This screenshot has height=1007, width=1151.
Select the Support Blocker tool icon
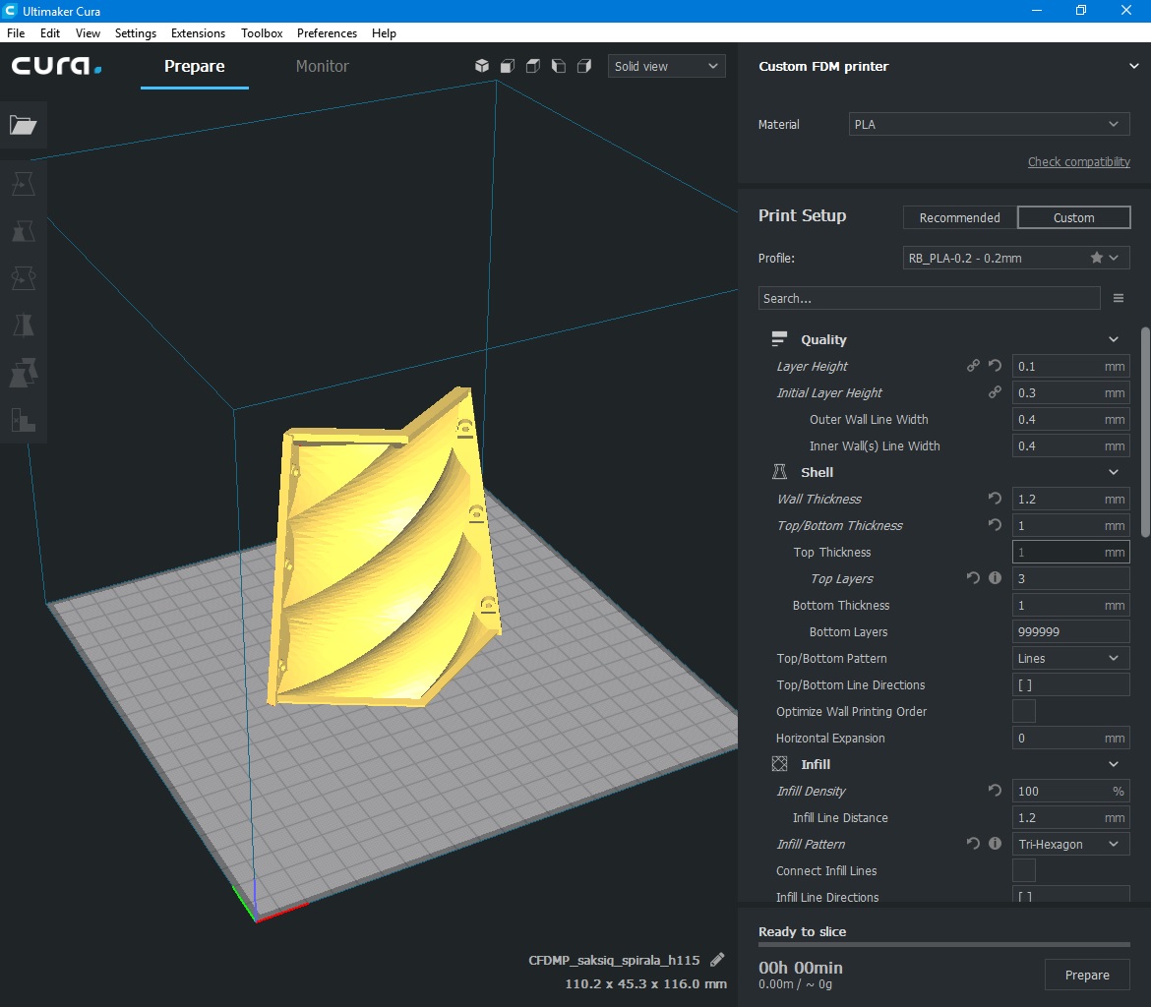tap(23, 420)
